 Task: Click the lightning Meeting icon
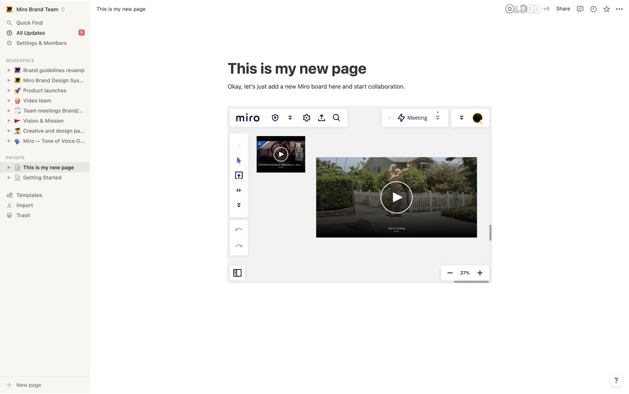[401, 118]
